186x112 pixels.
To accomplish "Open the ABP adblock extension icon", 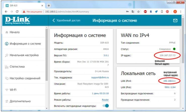I will pyautogui.click(x=145, y=12).
